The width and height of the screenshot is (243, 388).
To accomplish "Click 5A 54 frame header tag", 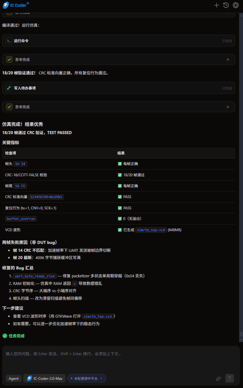I will (20, 164).
